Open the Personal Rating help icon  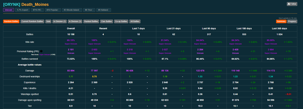pyautogui.click(x=41, y=51)
